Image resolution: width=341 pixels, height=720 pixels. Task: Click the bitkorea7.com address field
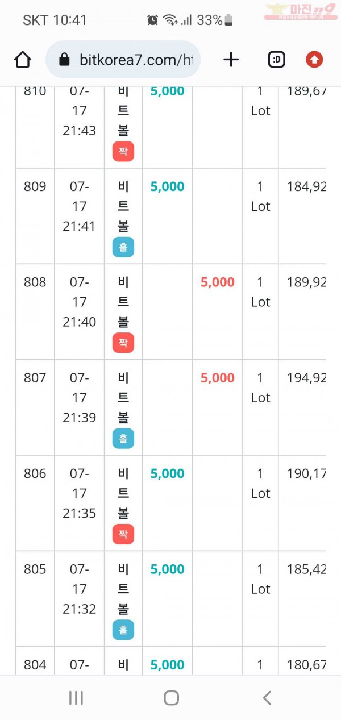(x=123, y=60)
